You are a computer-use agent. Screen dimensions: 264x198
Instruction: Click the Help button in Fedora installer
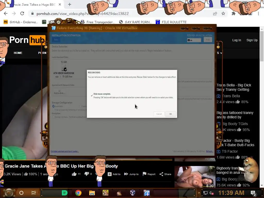click(x=208, y=40)
